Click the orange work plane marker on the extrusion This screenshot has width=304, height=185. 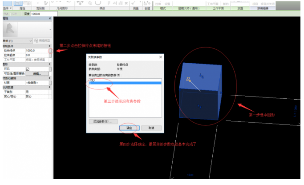point(188,79)
